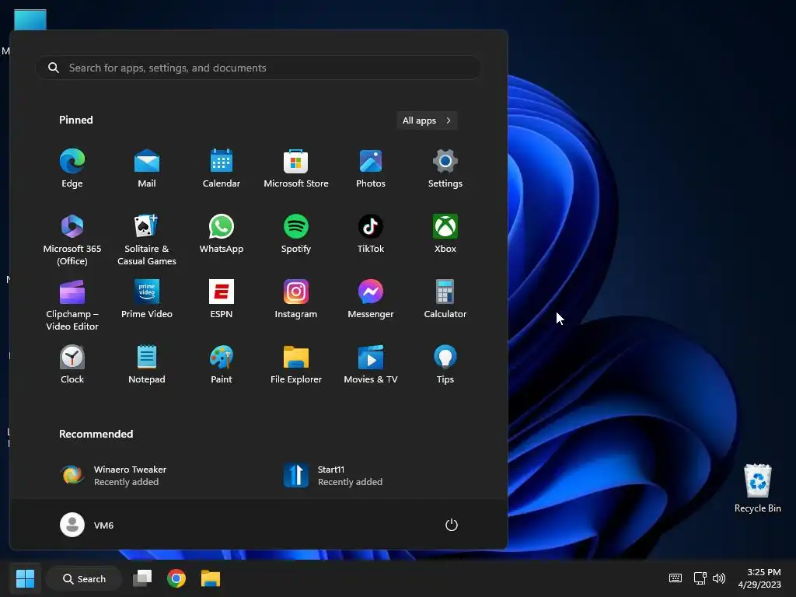Viewport: 796px width, 597px height.
Task: Open recommended Winaero Tweaker
Action: tap(113, 475)
